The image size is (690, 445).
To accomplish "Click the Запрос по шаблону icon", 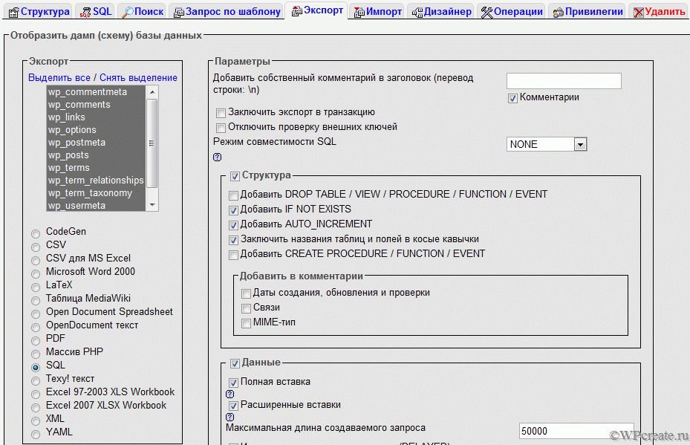I will point(179,13).
